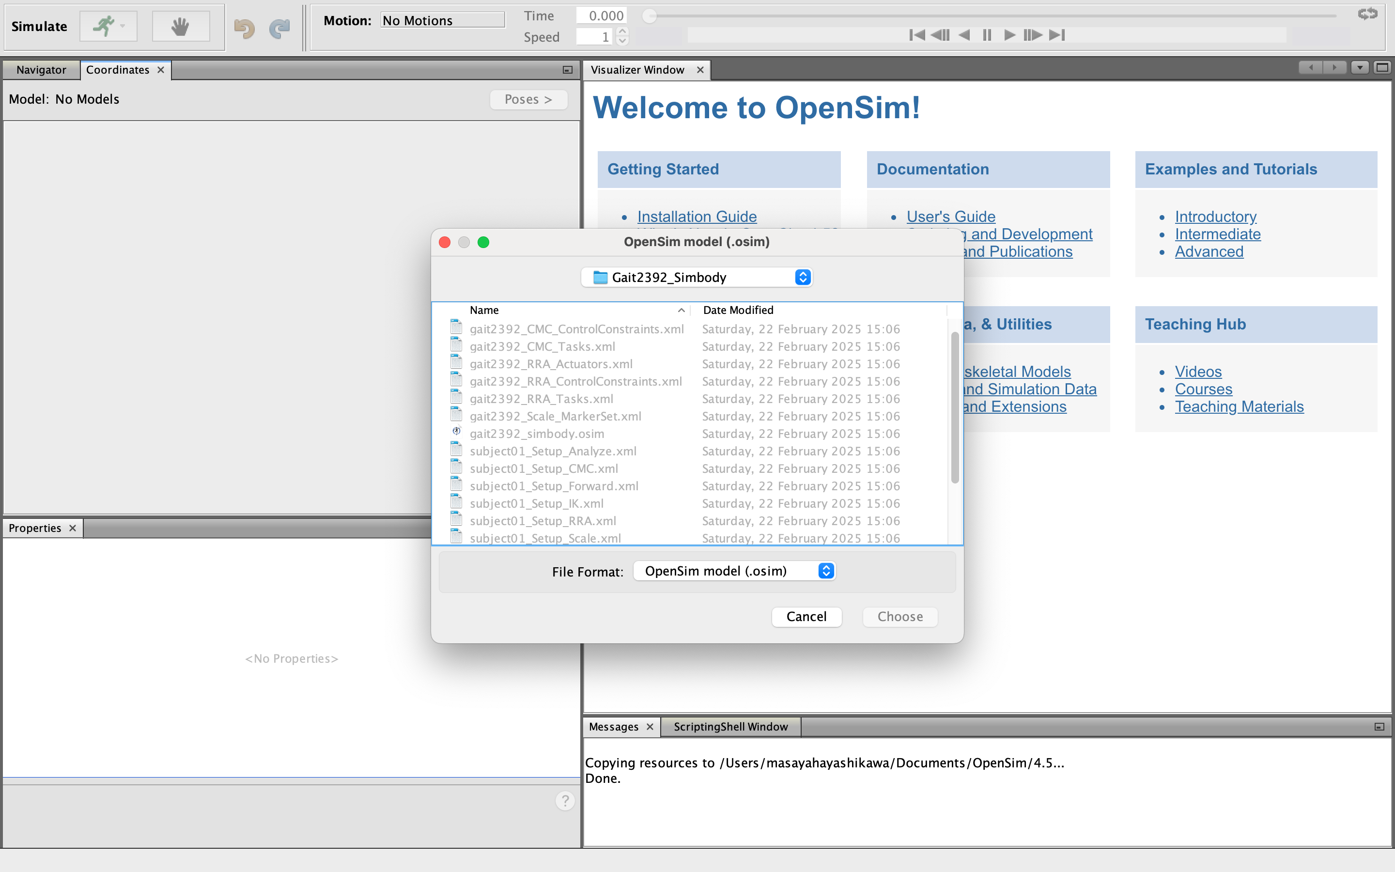The width and height of the screenshot is (1395, 872).
Task: Open the Gait2392_Simbody folder dropdown
Action: pos(697,278)
